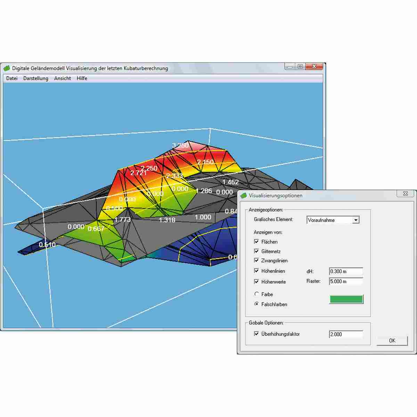Open the Hilfe menu
This screenshot has width=417, height=417.
coord(82,79)
